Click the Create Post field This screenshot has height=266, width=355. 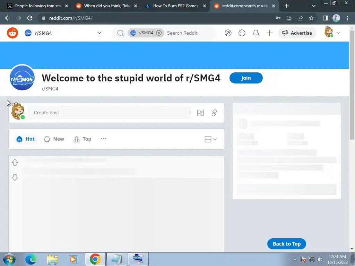click(x=109, y=113)
